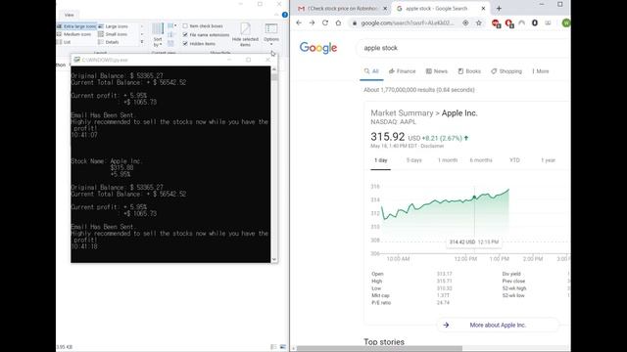Bookmark page with star icon
627x352 pixels.
479,23
